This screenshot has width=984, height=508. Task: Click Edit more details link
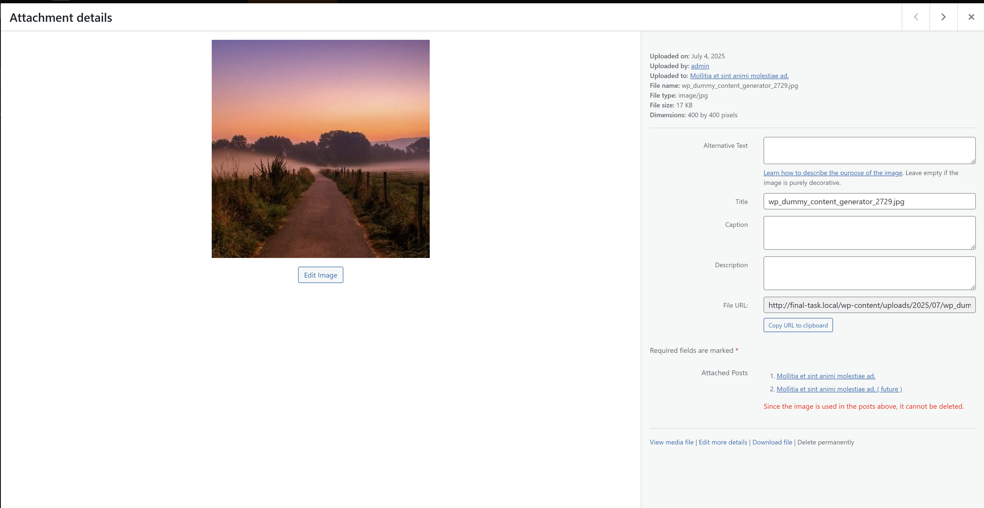[722, 442]
